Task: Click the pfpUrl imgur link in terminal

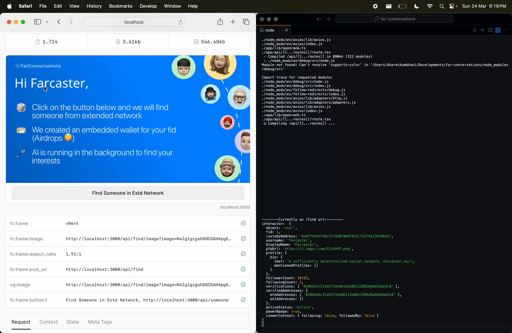Action: click(318, 249)
